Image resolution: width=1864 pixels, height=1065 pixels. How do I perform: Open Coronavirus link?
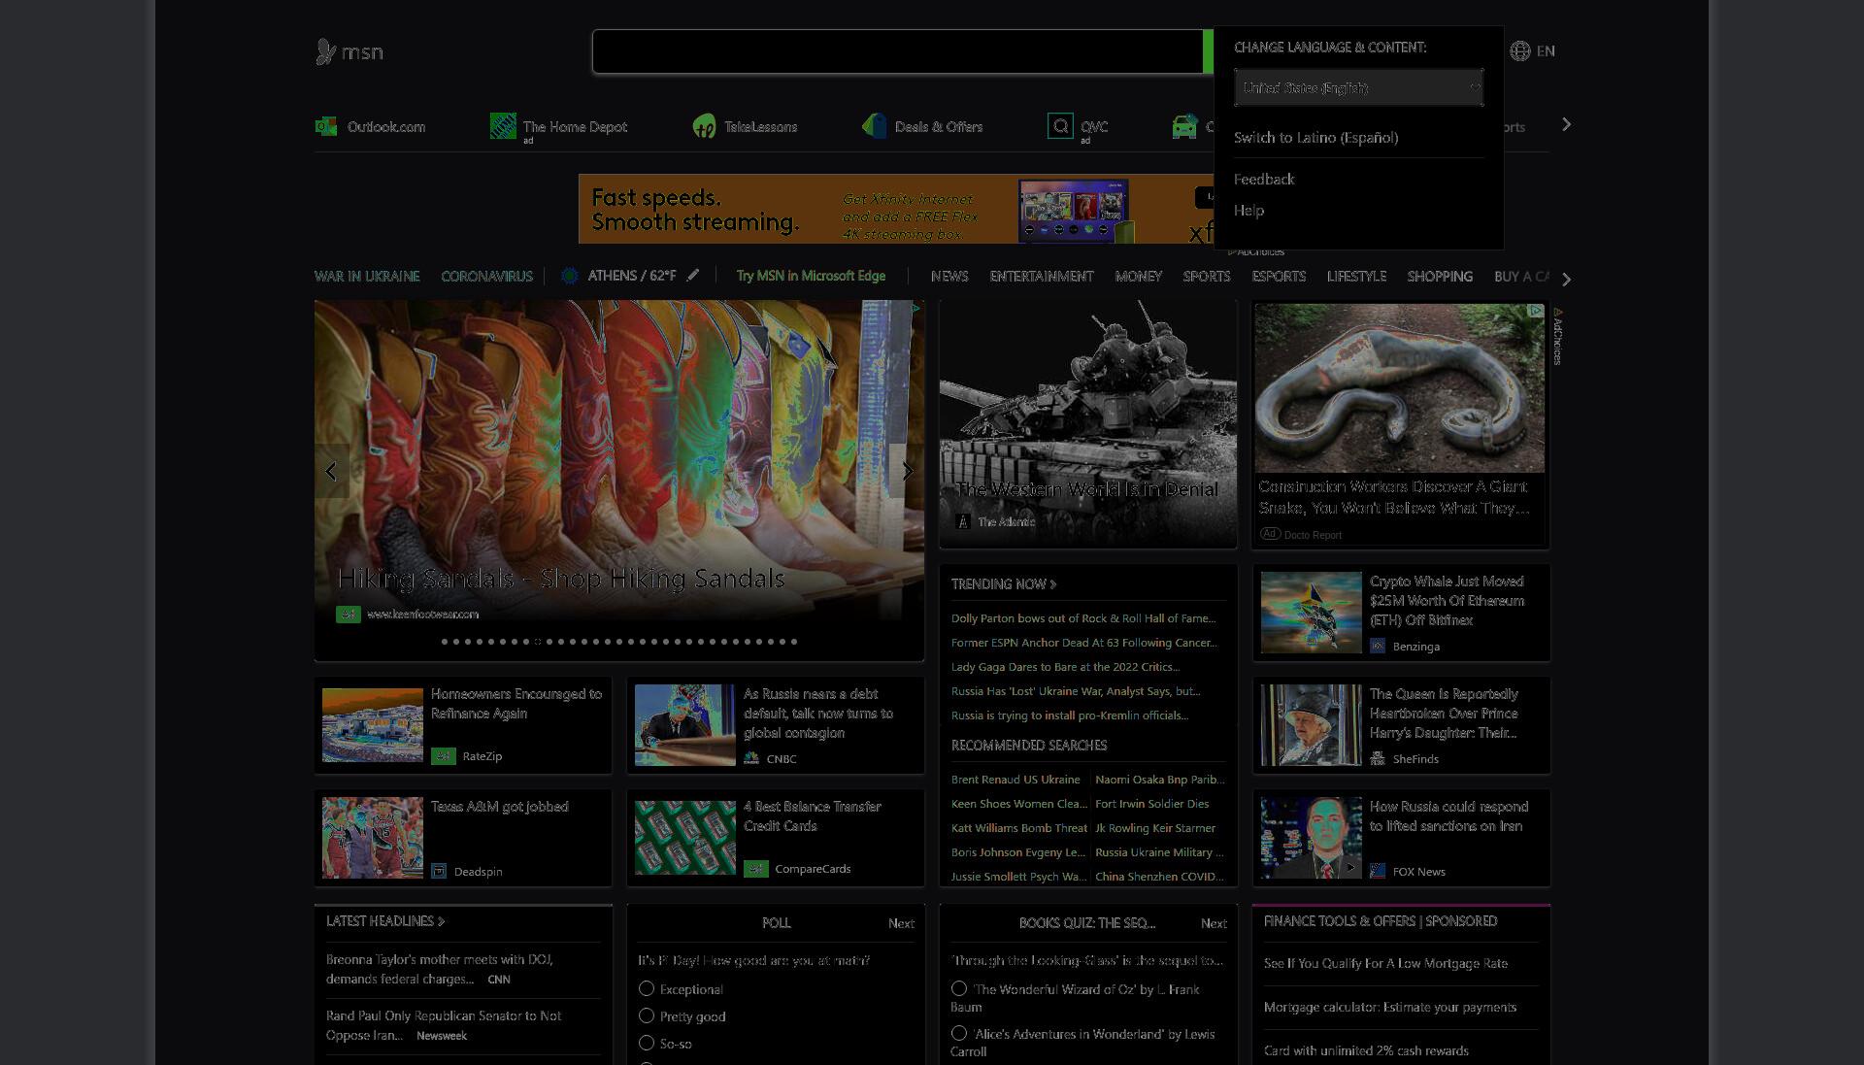[486, 276]
